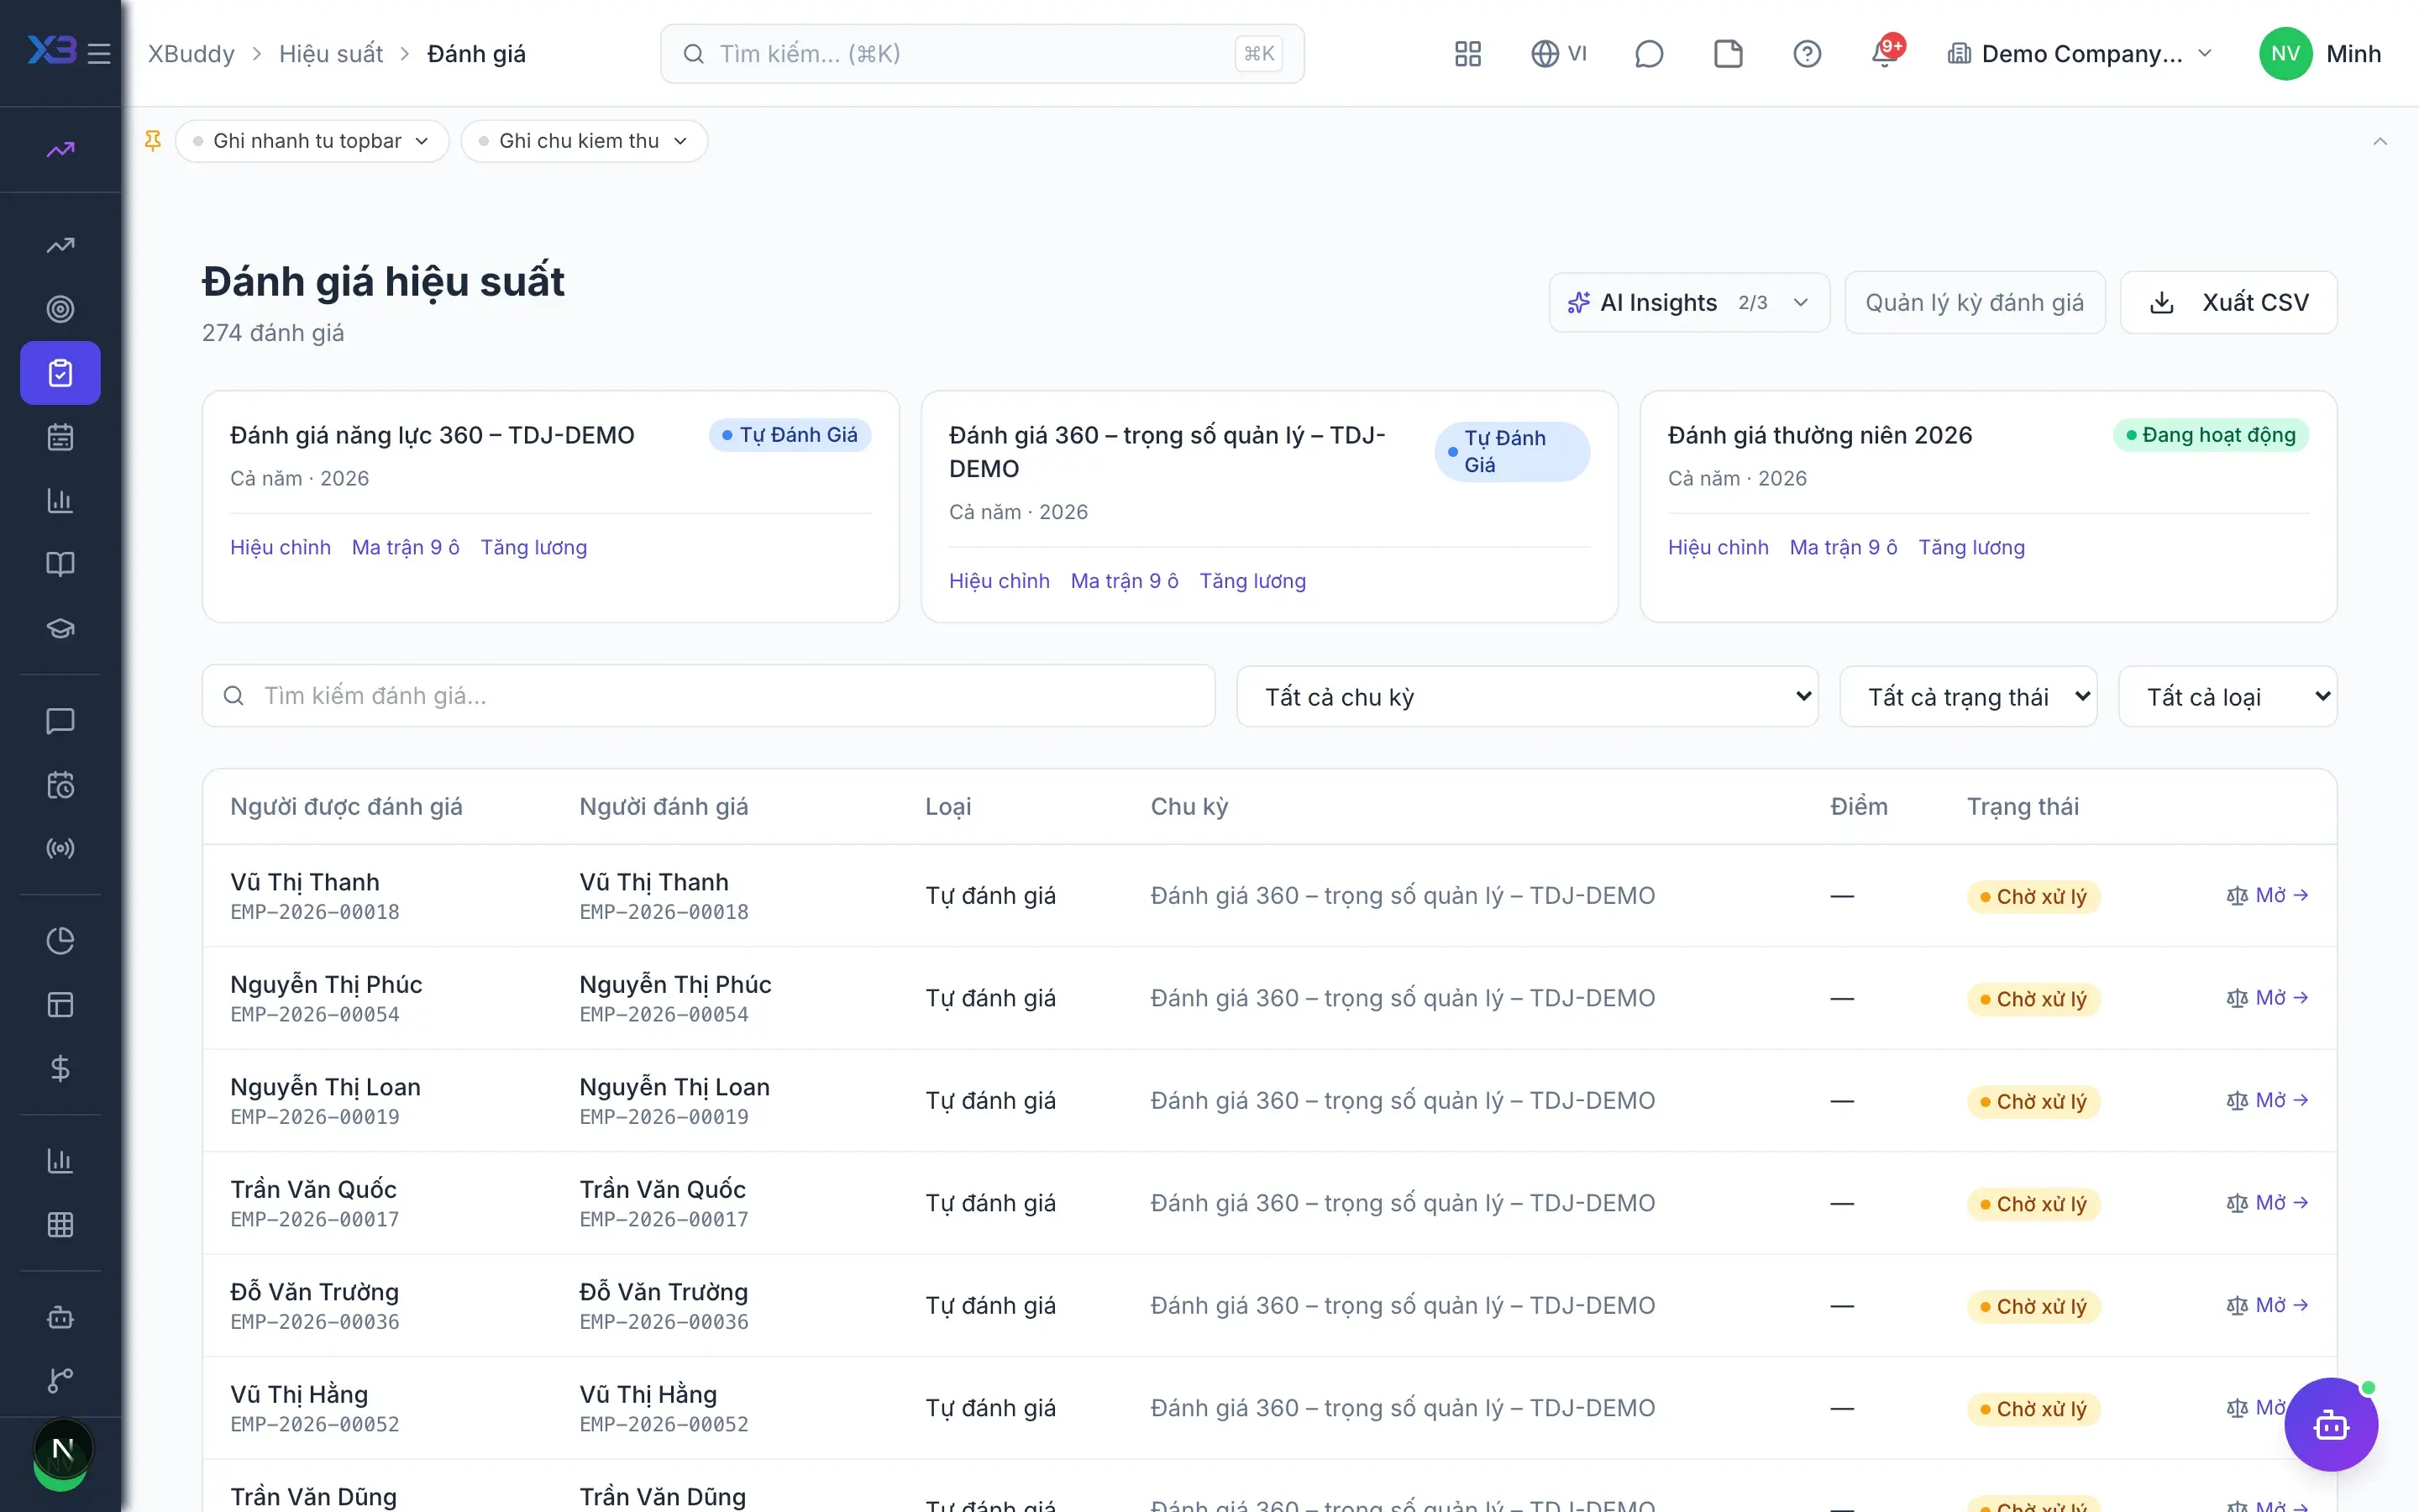Open the chat bubble icon in top bar
2419x1512 pixels.
click(x=1648, y=54)
